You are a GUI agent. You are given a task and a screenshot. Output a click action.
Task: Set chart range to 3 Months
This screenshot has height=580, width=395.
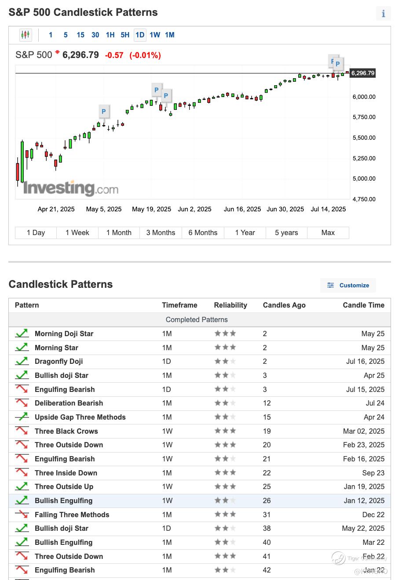[161, 233]
